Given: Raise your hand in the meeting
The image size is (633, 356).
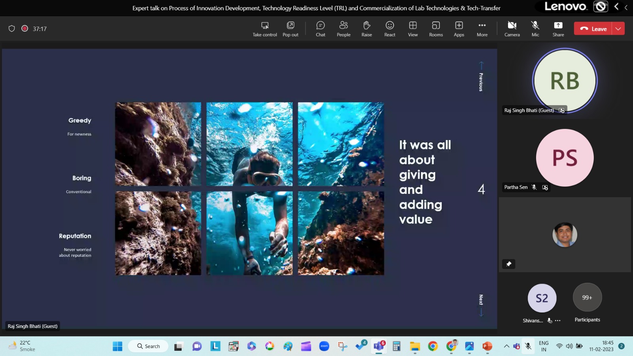Looking at the screenshot, I should coord(366,29).
